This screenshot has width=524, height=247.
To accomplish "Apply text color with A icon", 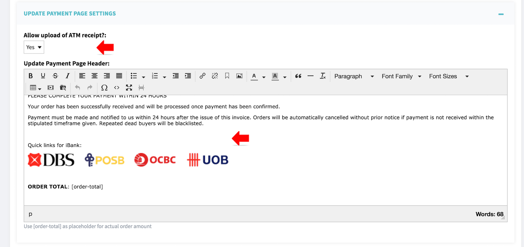I will pyautogui.click(x=254, y=76).
